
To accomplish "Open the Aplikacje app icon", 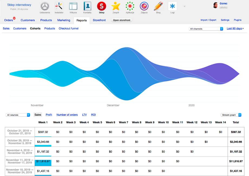I will (130, 6).
